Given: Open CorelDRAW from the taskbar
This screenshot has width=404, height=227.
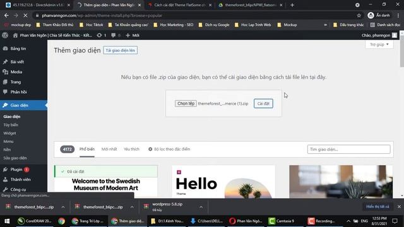Looking at the screenshot, I should [35, 221].
